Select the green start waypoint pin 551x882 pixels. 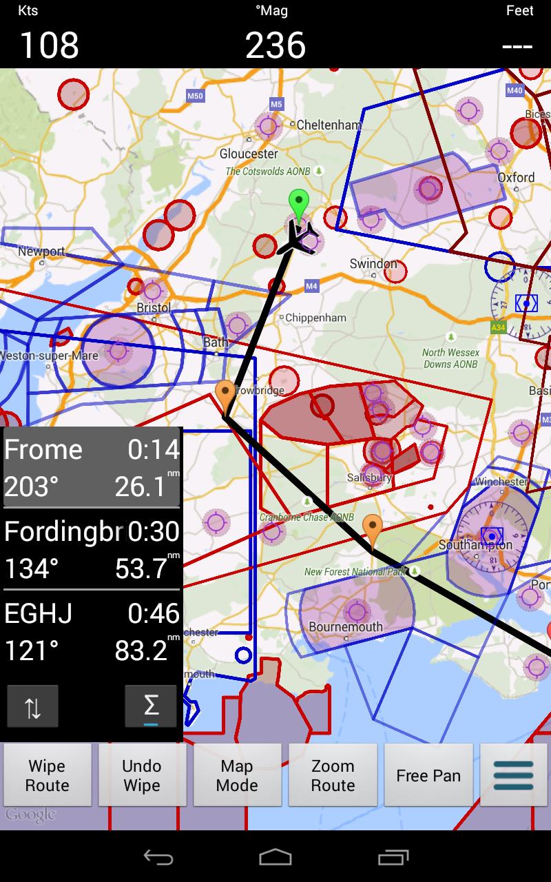298,205
